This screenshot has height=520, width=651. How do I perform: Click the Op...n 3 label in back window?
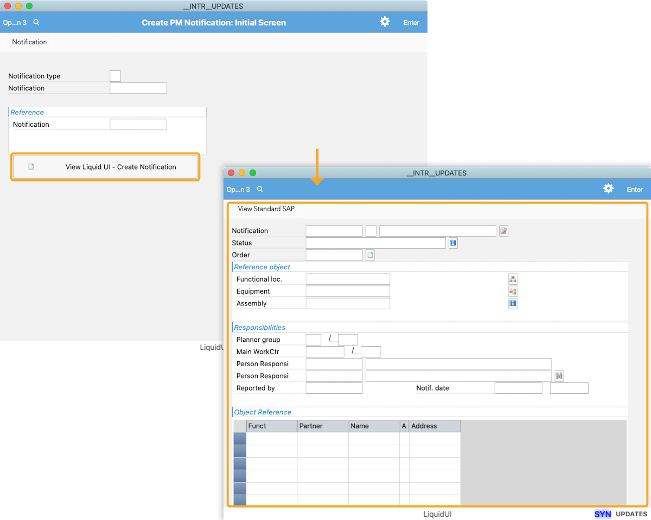click(x=15, y=23)
